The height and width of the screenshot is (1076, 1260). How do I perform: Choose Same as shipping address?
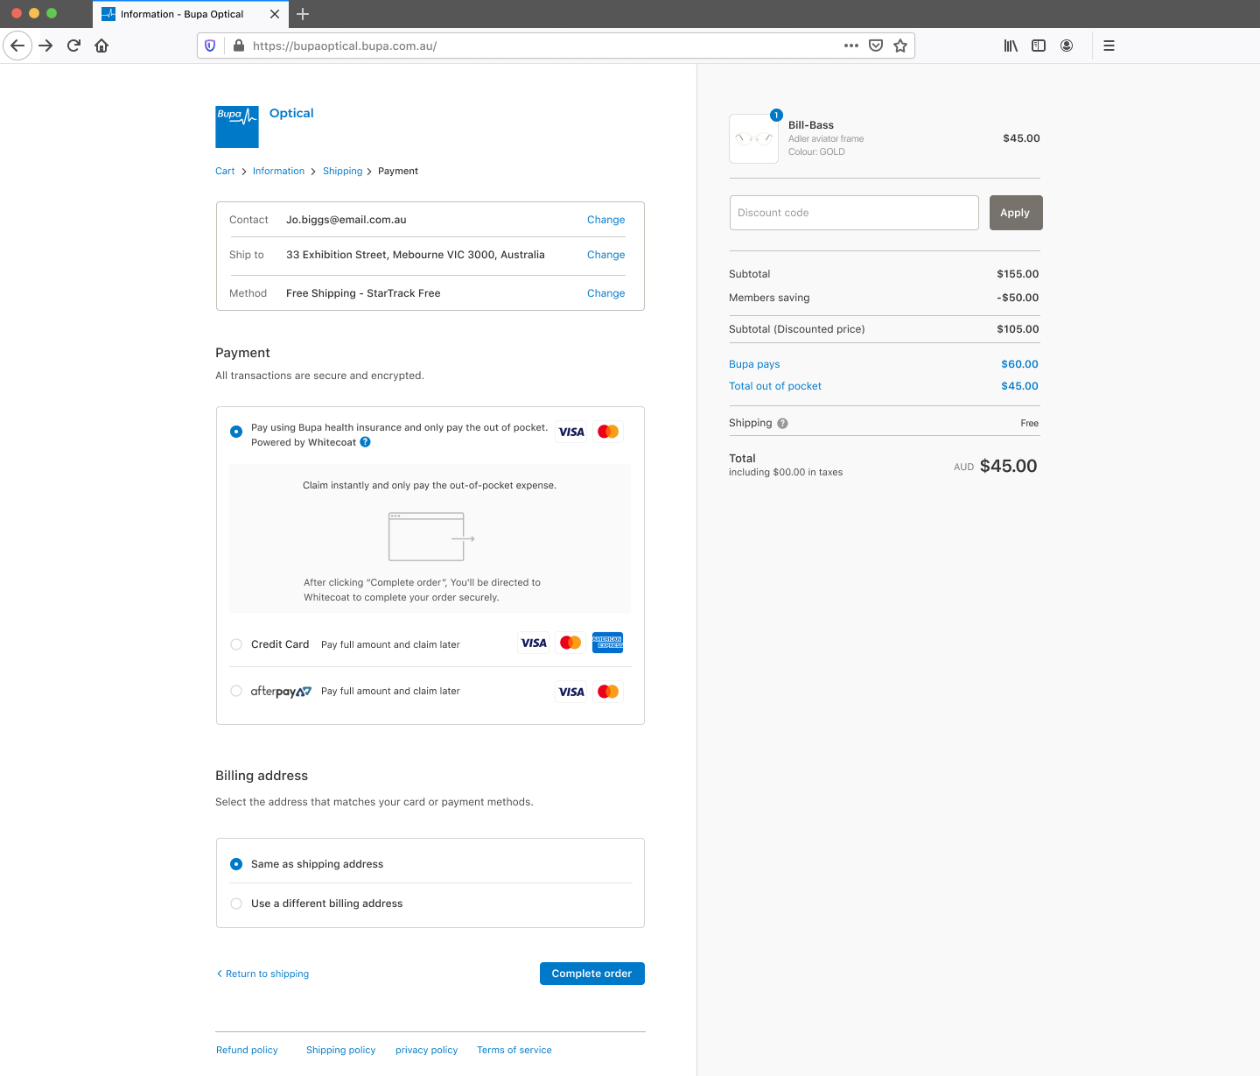coord(236,864)
